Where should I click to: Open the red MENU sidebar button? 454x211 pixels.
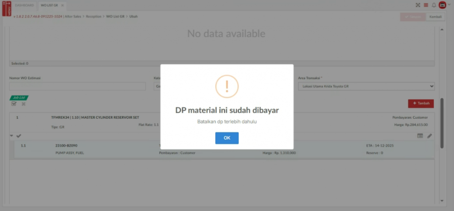(7, 8)
